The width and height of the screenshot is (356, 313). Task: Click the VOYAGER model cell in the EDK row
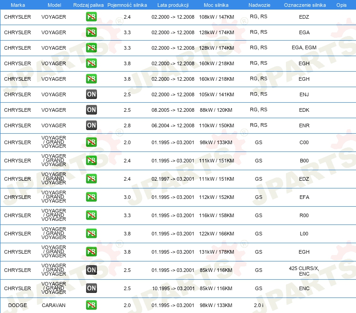[54, 110]
